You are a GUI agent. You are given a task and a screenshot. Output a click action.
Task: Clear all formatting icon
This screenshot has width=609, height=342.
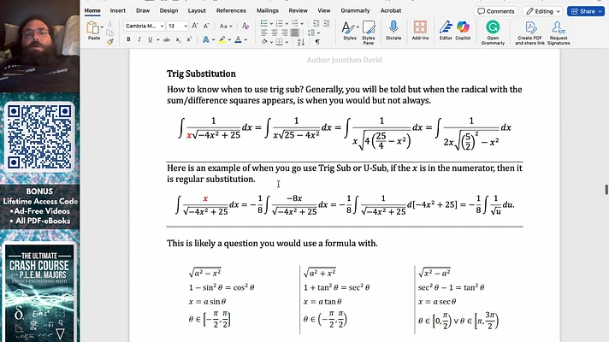[x=245, y=26]
